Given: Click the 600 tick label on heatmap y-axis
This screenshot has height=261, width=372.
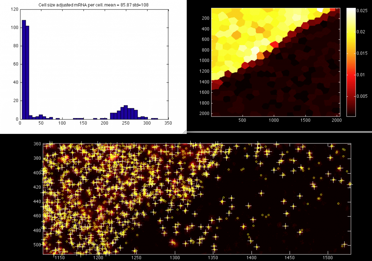Looking at the screenshot, I should coord(206,39).
